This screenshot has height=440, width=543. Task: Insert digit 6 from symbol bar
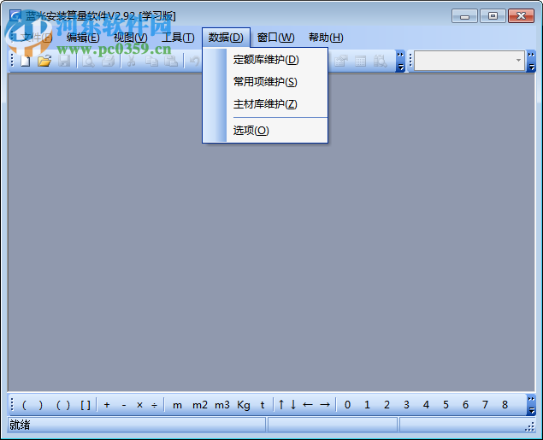[x=465, y=405]
